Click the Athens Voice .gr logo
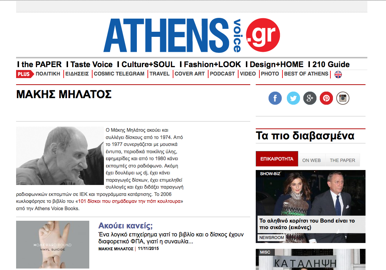Viewport: 386px width, 270px height. [x=192, y=35]
